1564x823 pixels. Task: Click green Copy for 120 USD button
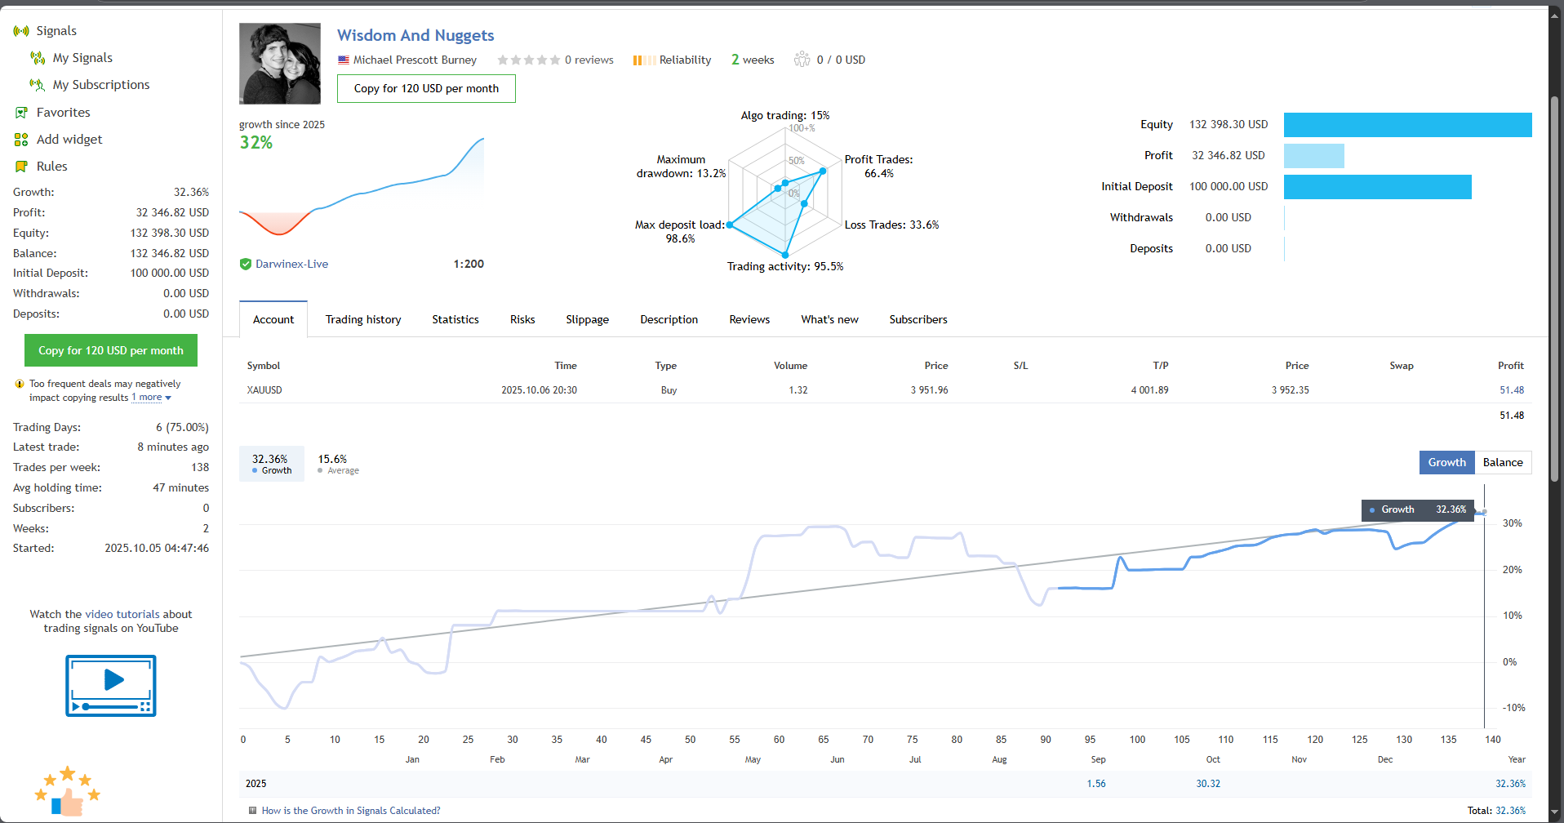111,350
